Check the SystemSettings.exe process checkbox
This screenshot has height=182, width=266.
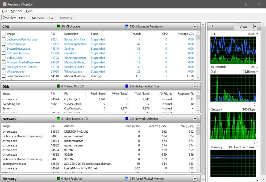tap(4, 48)
